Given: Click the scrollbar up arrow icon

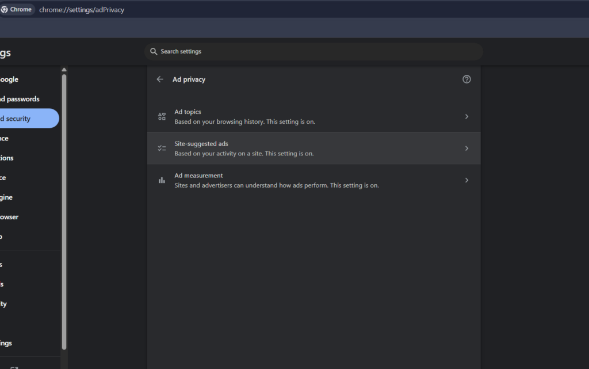Looking at the screenshot, I should pos(64,69).
